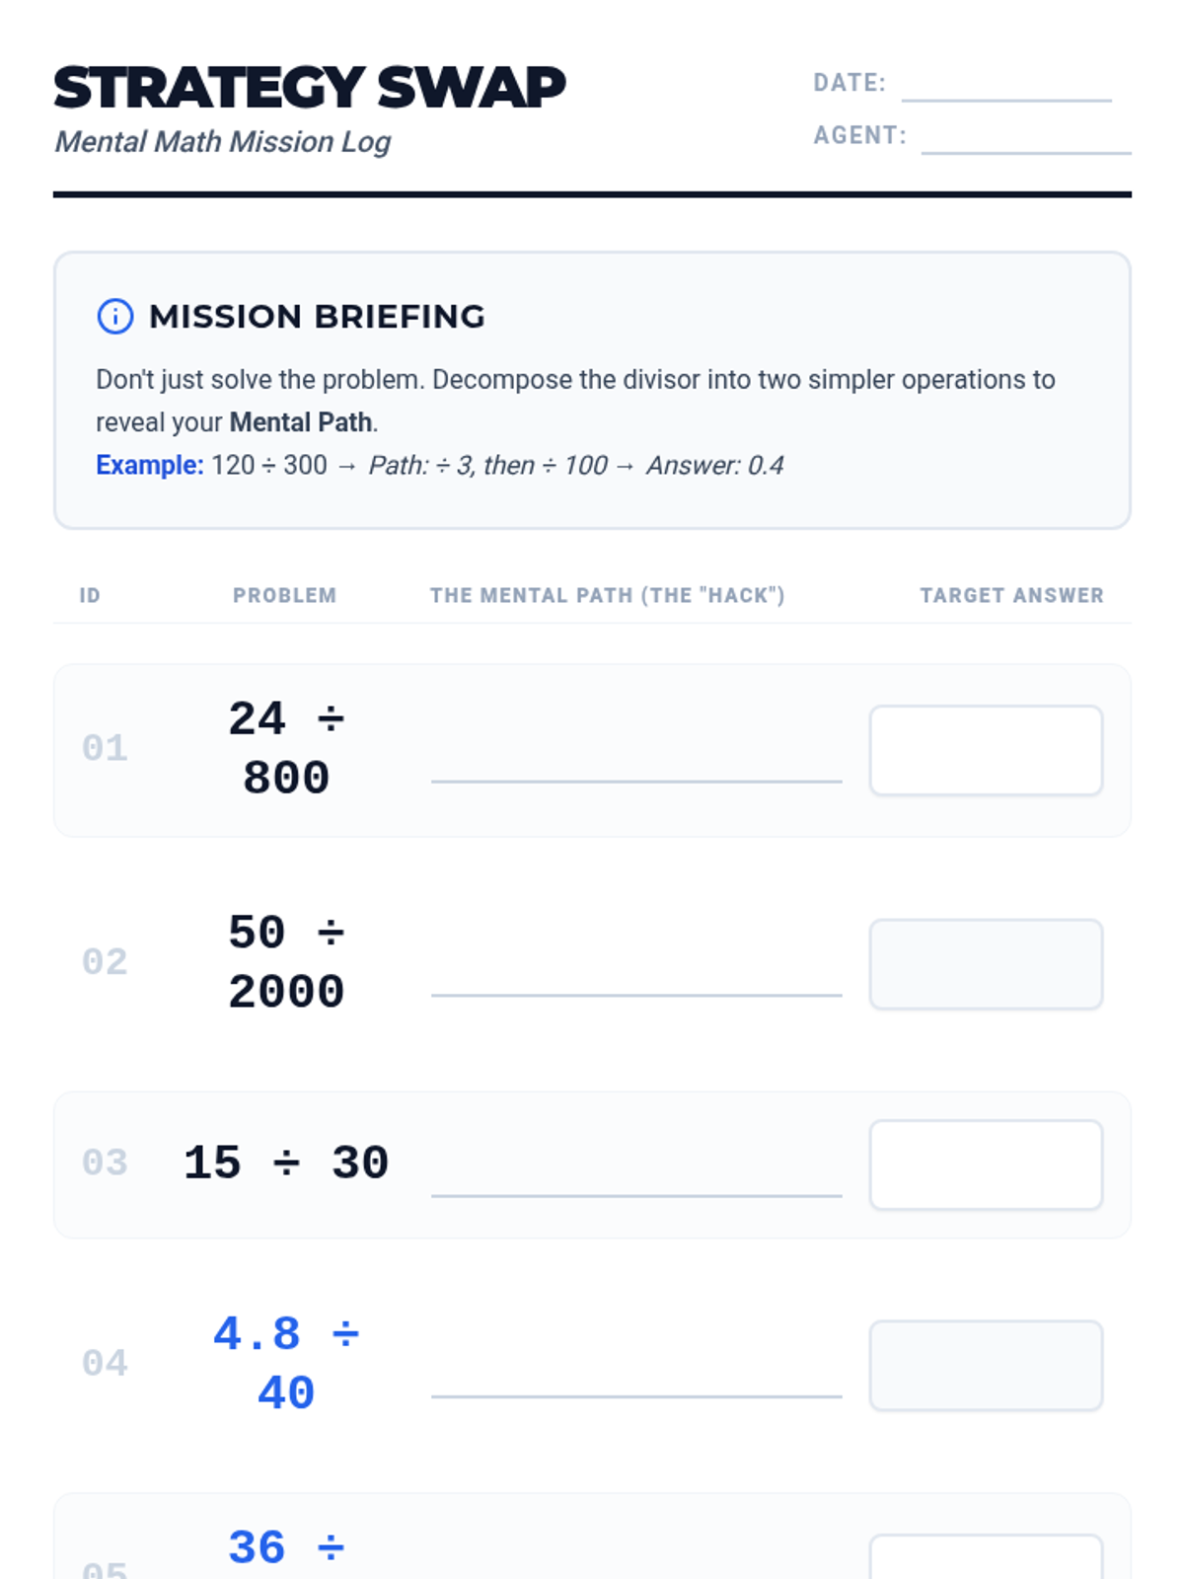Select target answer box for problem 02
The width and height of the screenshot is (1184, 1579).
click(x=986, y=964)
